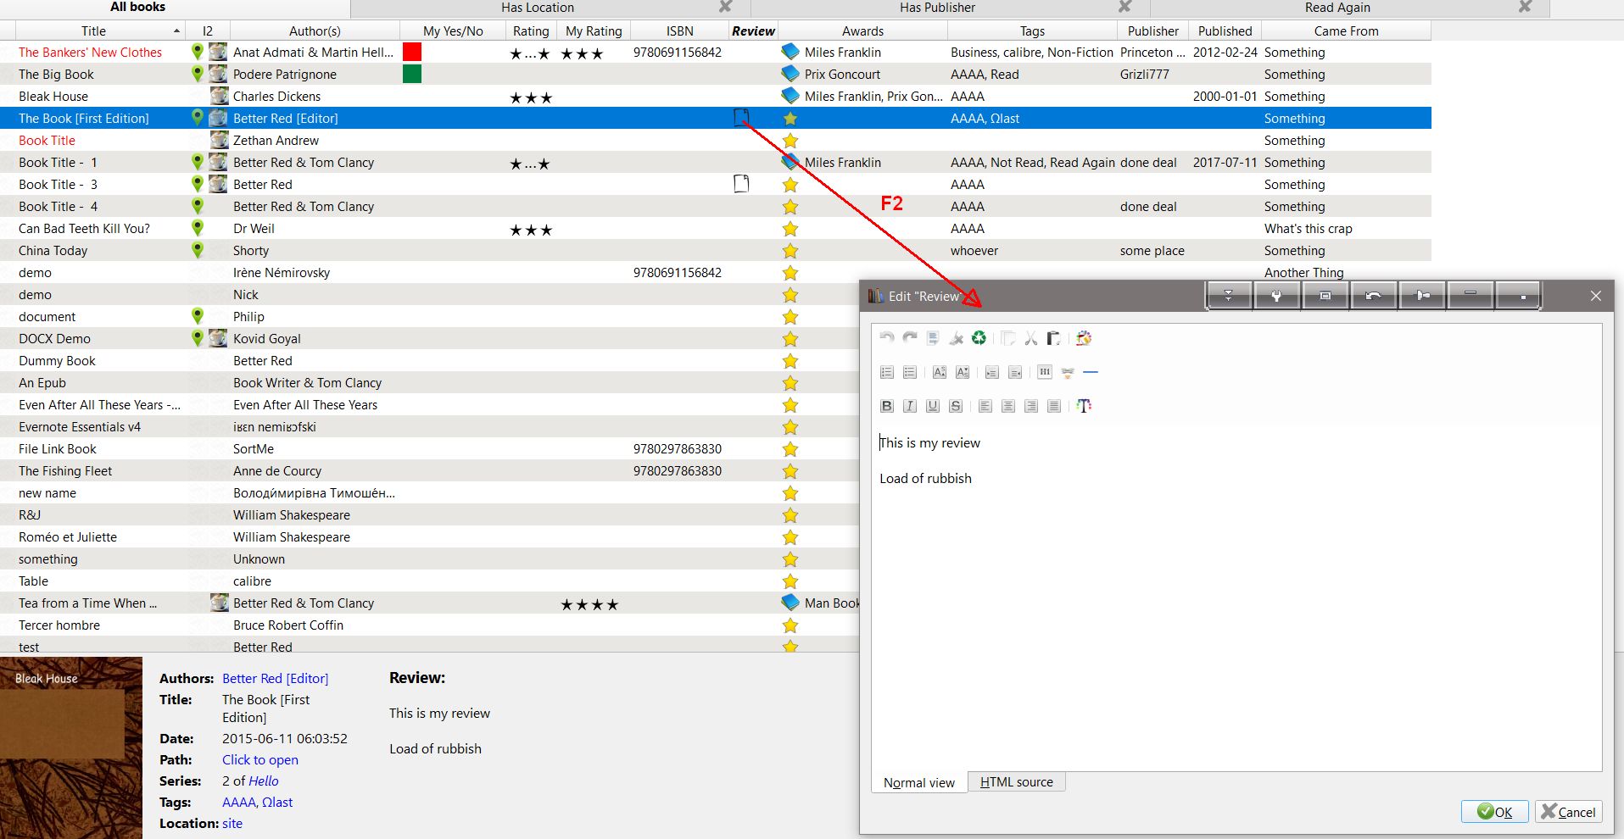Click the review note icon in Book Title - 3 row
This screenshot has width=1624, height=839.
point(741,184)
